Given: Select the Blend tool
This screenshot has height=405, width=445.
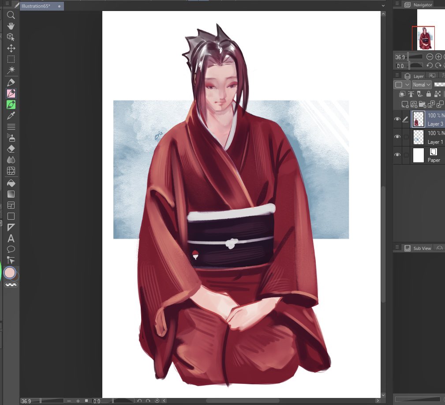Looking at the screenshot, I should [x=11, y=160].
